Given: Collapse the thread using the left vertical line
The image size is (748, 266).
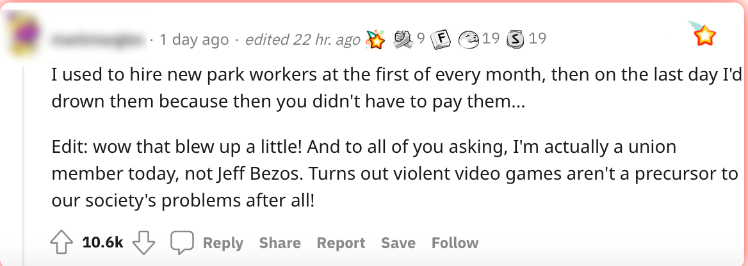Looking at the screenshot, I should [x=24, y=160].
